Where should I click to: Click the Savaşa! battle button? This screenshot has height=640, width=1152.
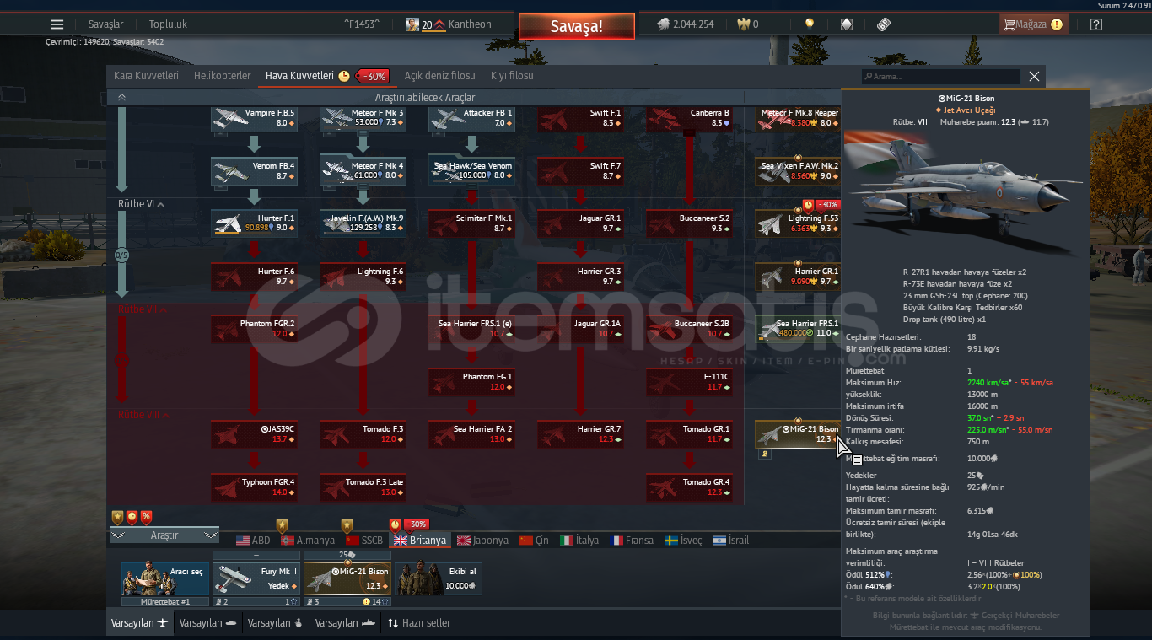click(x=577, y=26)
